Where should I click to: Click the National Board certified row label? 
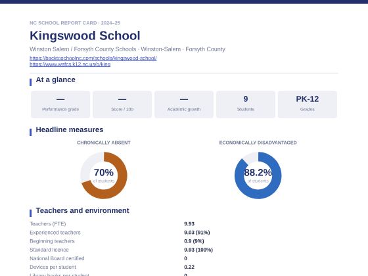[x=57, y=258]
